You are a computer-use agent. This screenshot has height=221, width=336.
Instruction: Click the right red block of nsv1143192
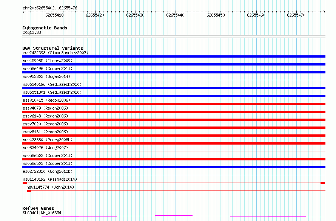click(x=323, y=183)
